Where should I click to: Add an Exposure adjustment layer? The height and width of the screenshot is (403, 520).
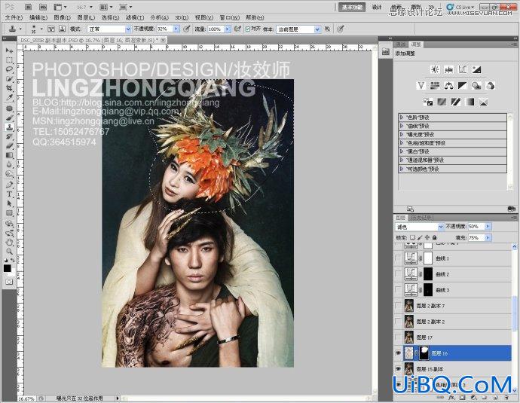click(476, 69)
